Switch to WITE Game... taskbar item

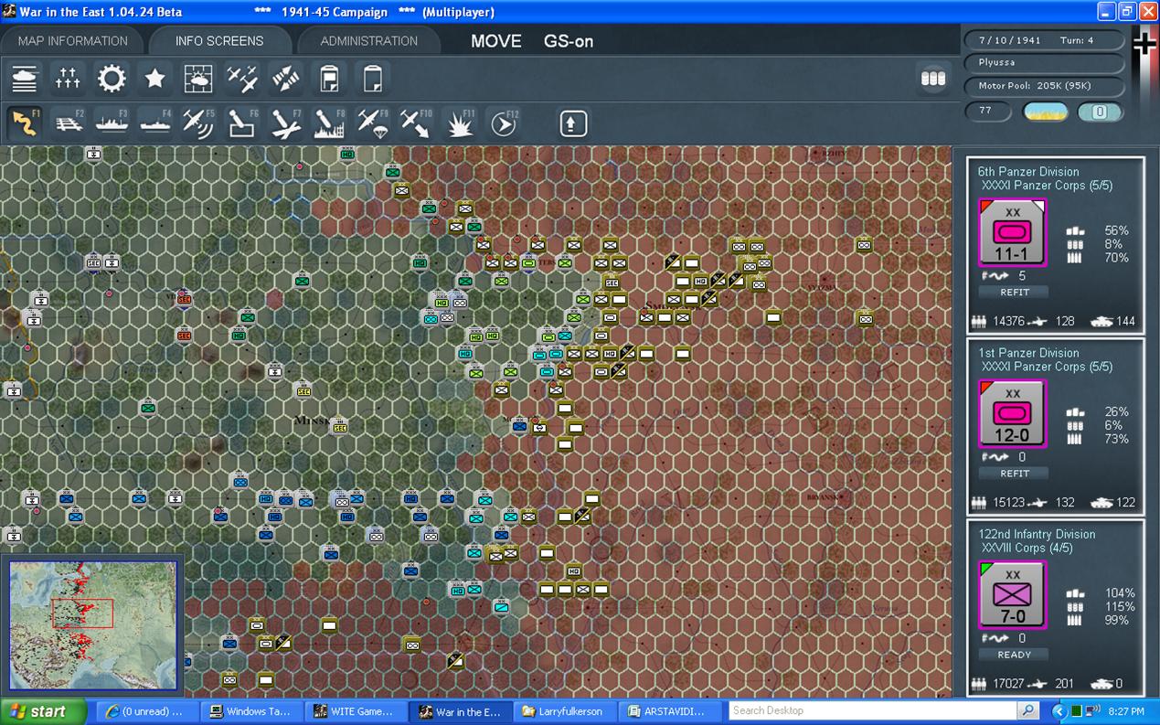pos(355,711)
